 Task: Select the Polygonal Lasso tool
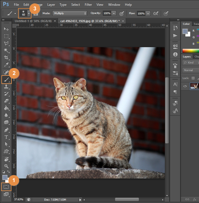(6, 43)
